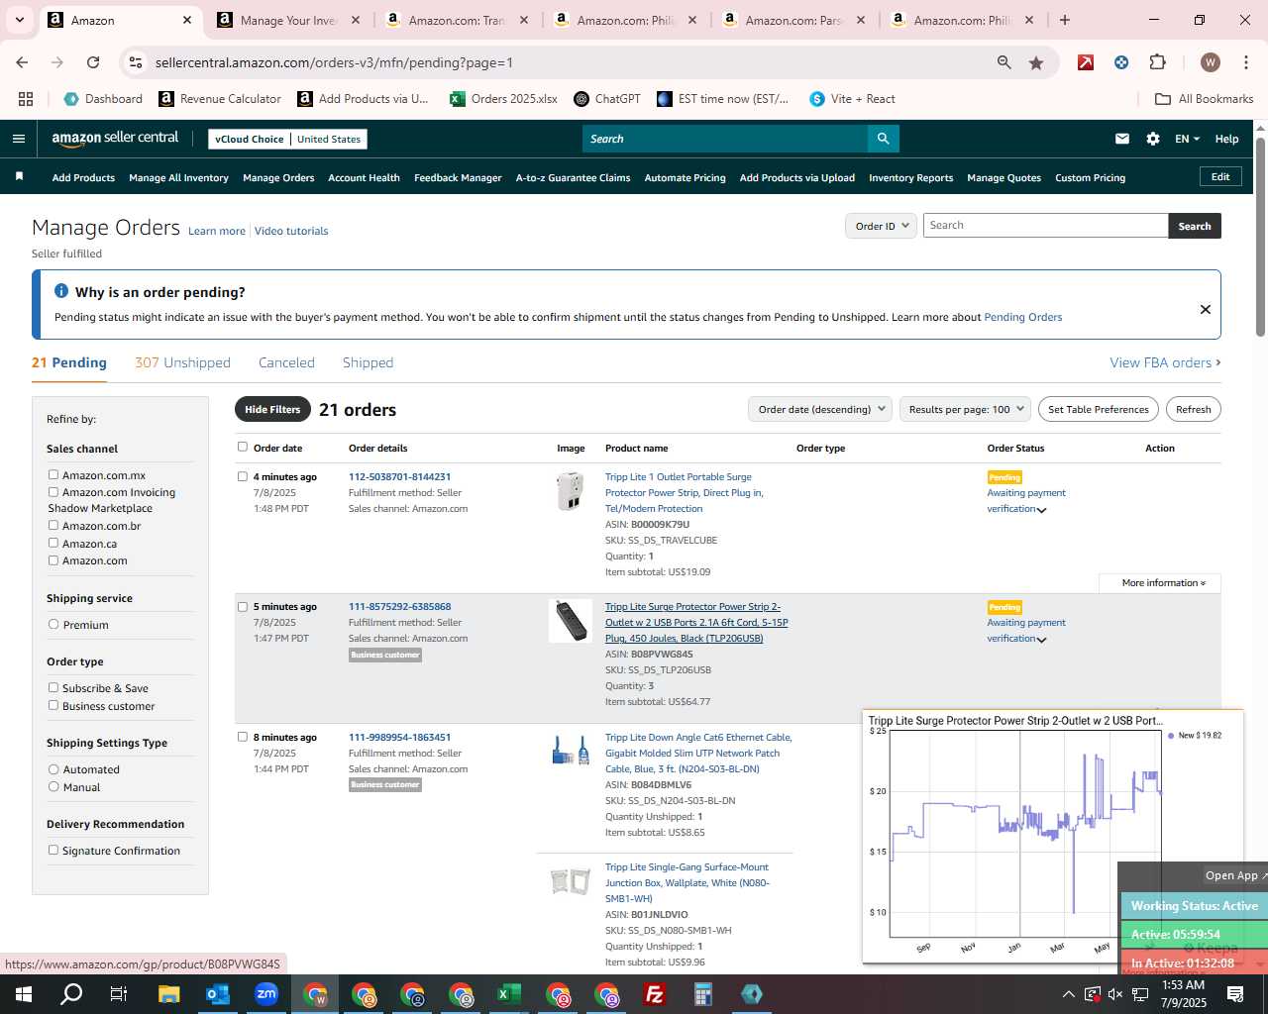Open the Chrome three-dot menu
Screen dimensions: 1268x1014
pyautogui.click(x=1245, y=62)
